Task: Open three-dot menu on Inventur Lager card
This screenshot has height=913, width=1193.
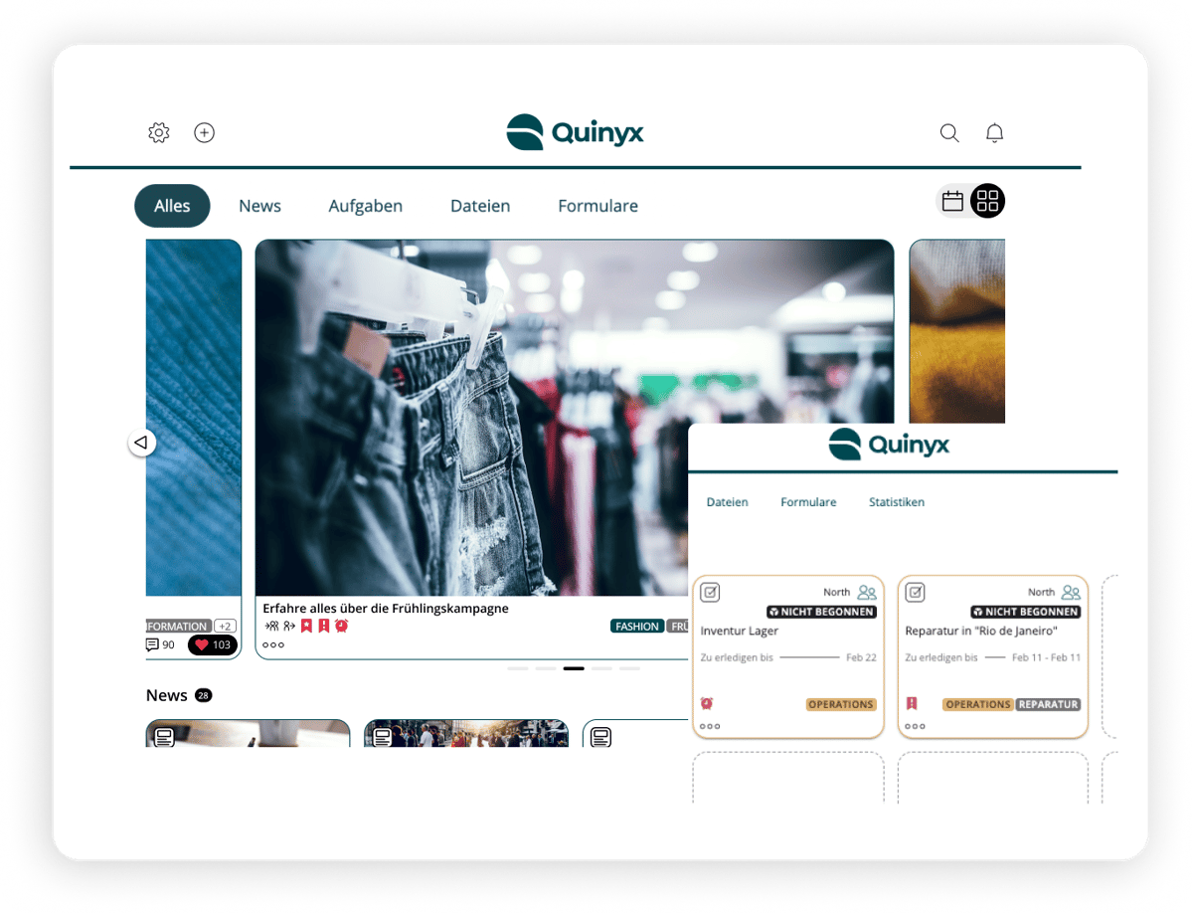Action: pyautogui.click(x=710, y=726)
